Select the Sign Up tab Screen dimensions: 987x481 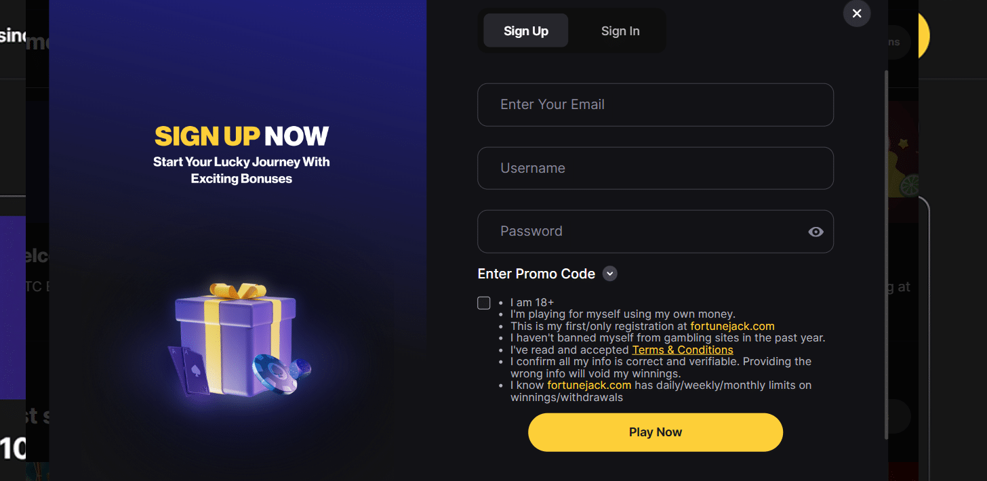(x=526, y=31)
